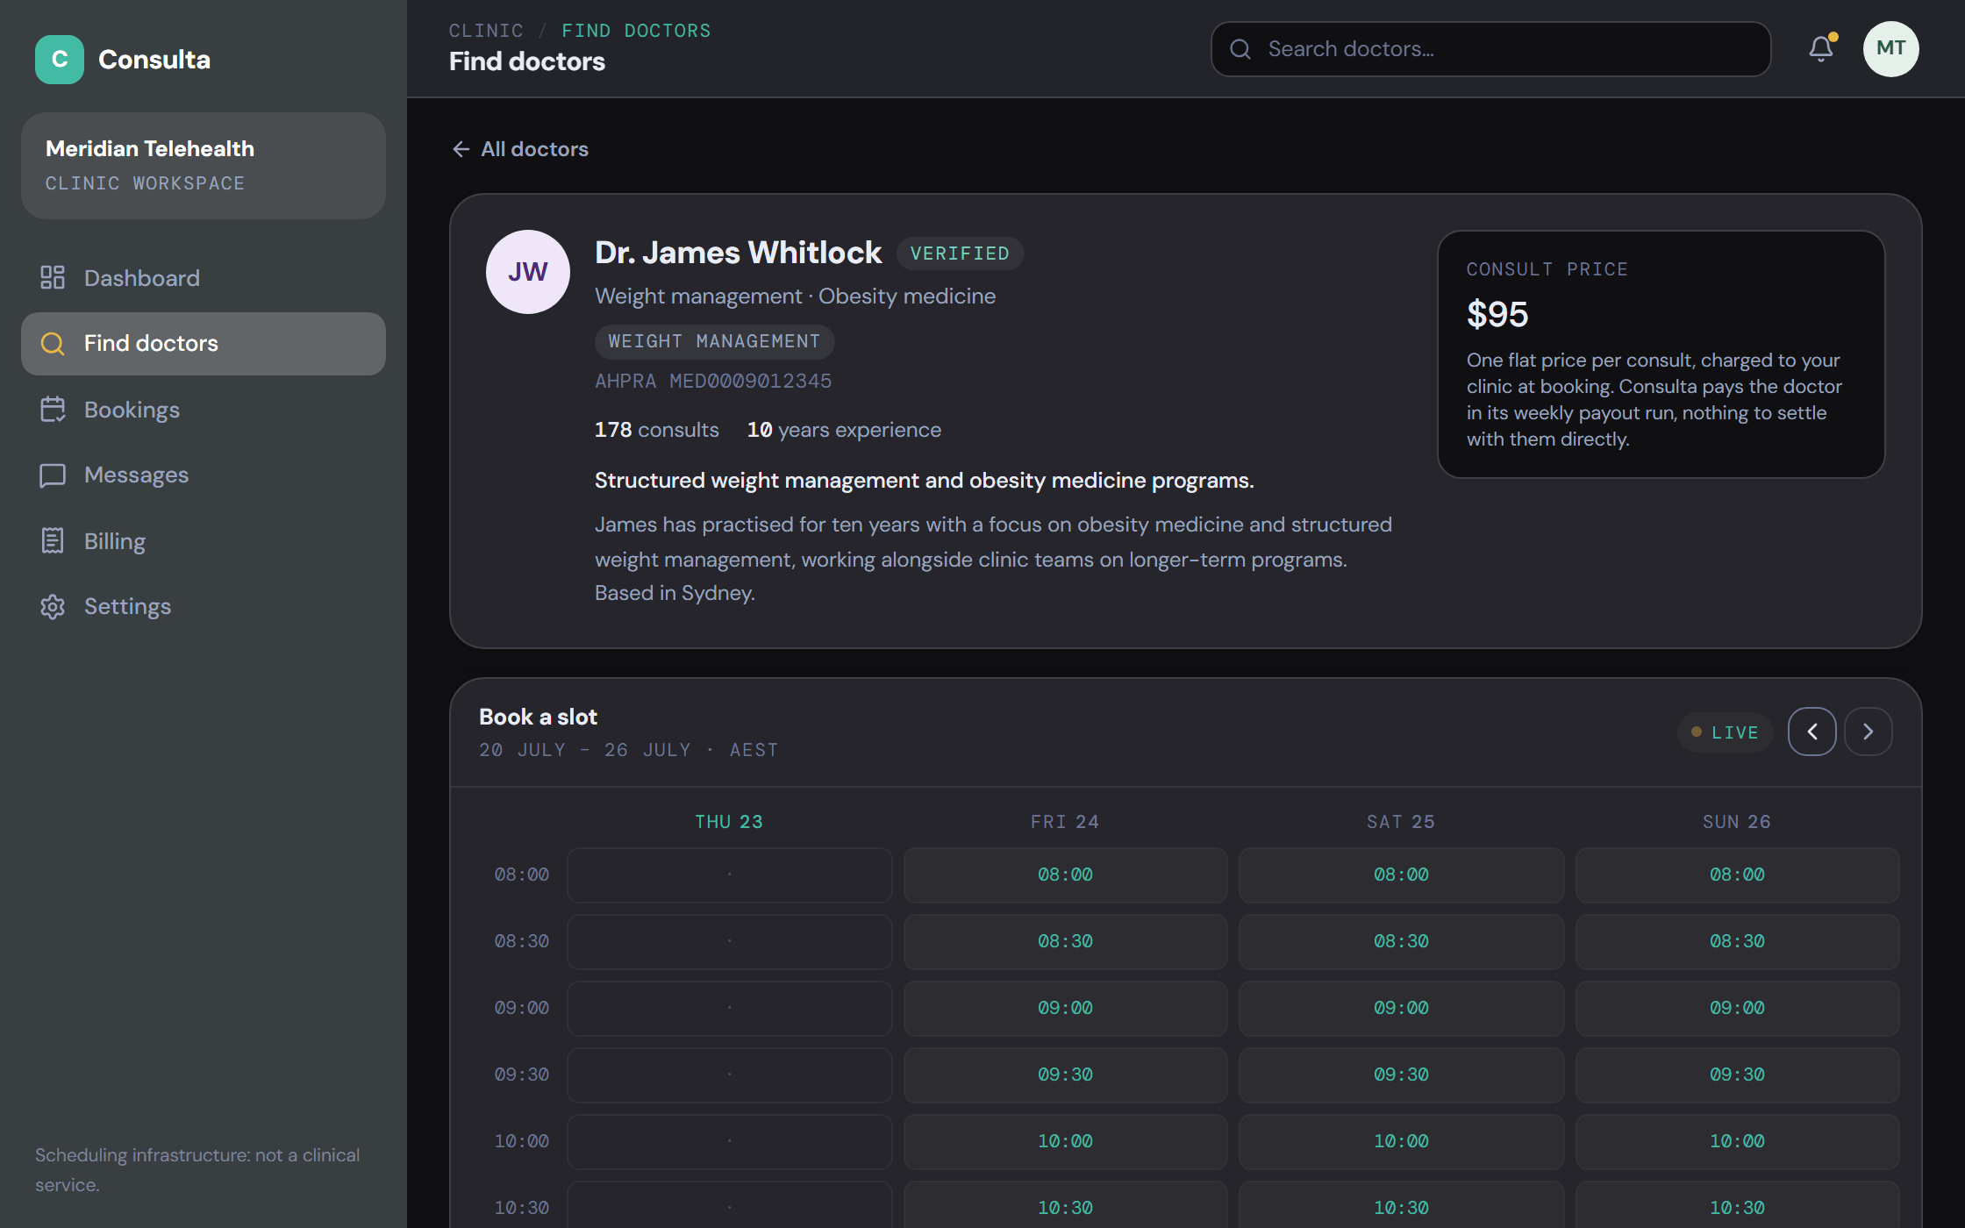This screenshot has width=1965, height=1228.
Task: Click the 20 JULY – 26 JULY date range
Action: point(585,750)
